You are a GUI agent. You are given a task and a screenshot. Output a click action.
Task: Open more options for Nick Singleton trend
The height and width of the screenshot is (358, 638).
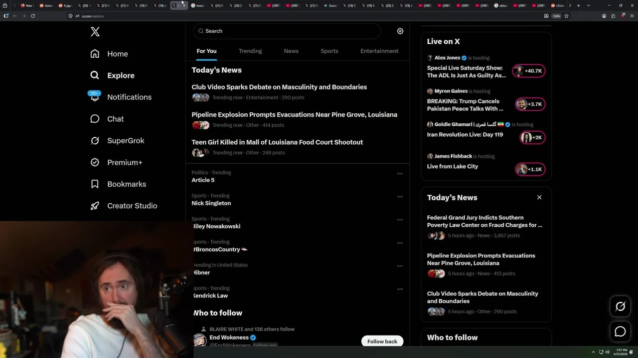400,197
